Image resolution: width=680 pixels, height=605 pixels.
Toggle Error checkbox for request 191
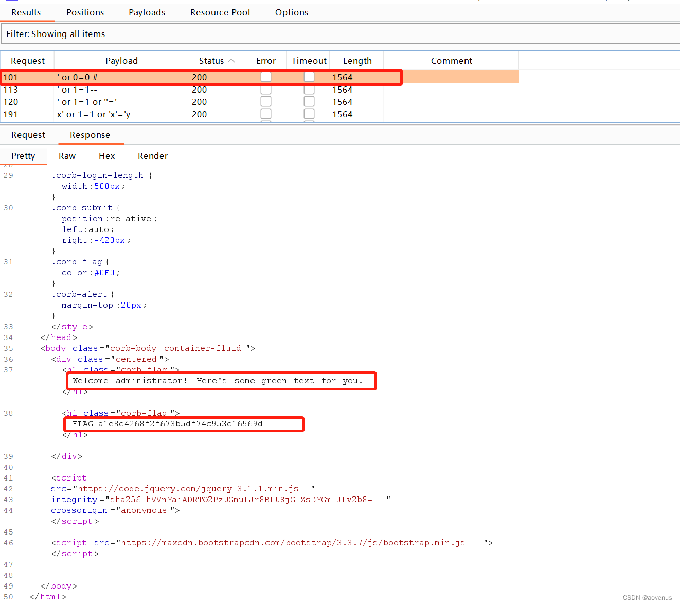click(x=266, y=114)
